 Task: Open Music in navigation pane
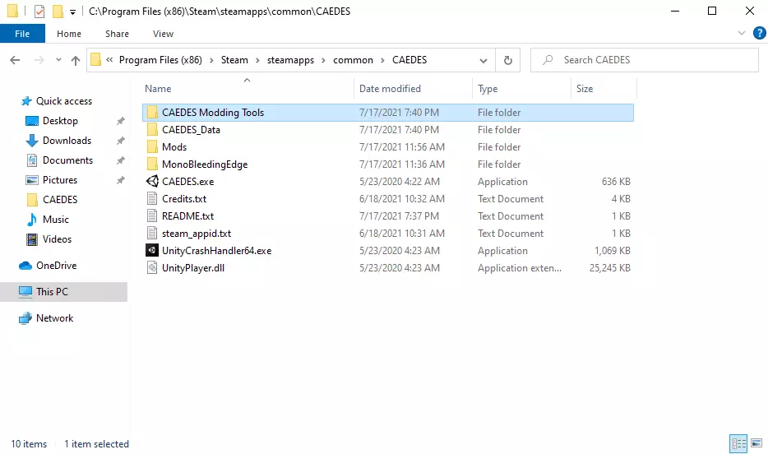pyautogui.click(x=55, y=220)
